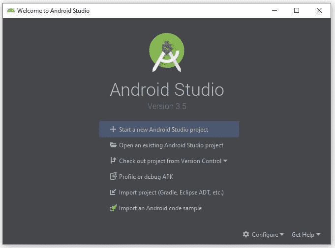Maximize the Welcome to Android Studio window

pyautogui.click(x=297, y=10)
